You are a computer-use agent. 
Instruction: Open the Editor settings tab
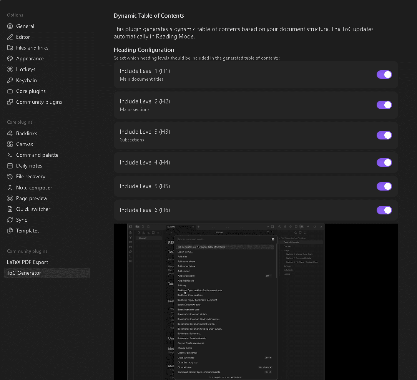click(x=47, y=37)
